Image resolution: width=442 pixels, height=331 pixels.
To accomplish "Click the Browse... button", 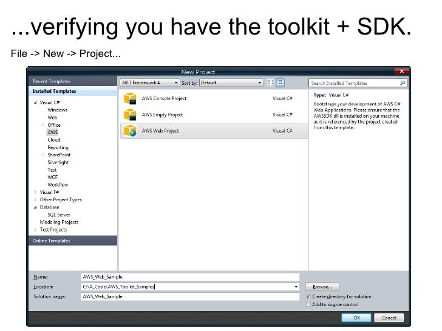I will click(x=322, y=287).
